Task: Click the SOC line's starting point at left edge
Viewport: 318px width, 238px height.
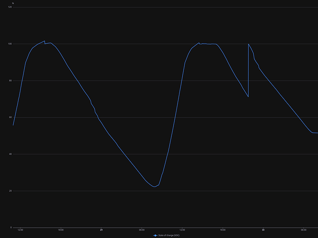Action: point(13,125)
